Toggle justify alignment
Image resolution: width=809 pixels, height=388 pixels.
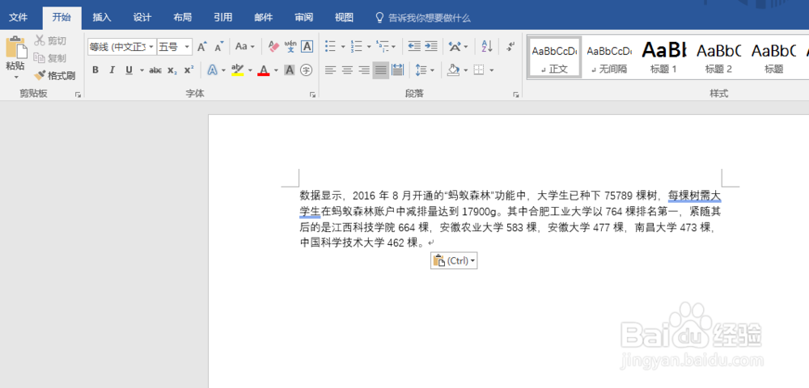(x=381, y=70)
